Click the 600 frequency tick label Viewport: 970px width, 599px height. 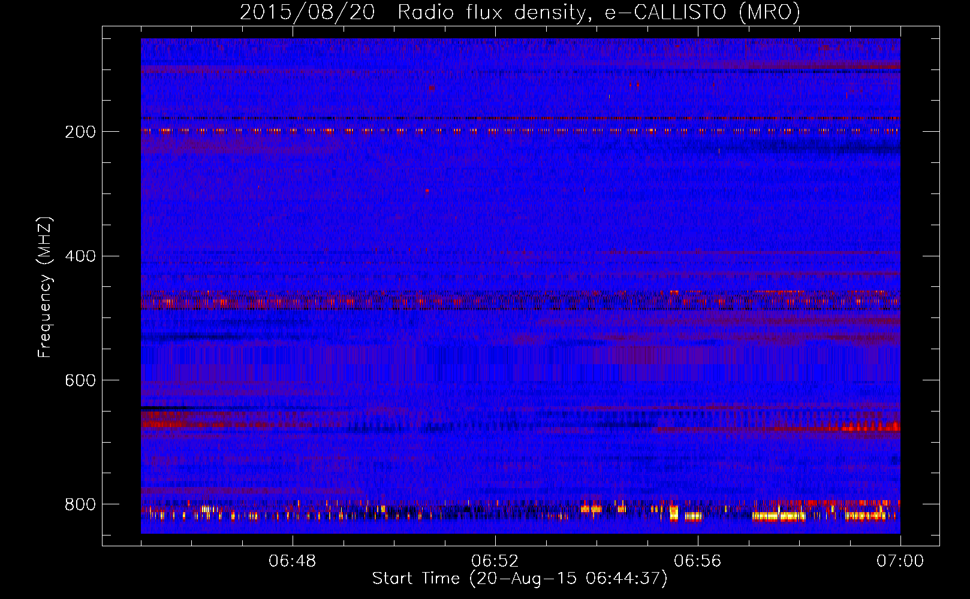click(x=80, y=381)
